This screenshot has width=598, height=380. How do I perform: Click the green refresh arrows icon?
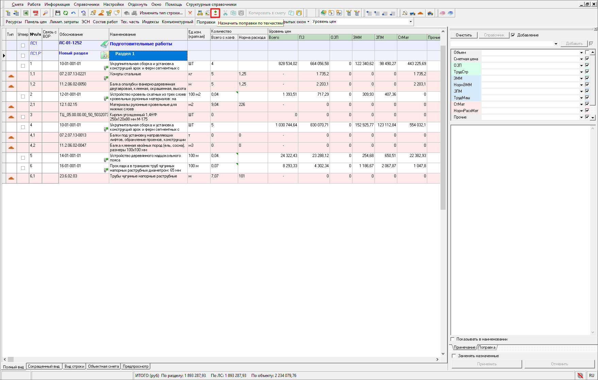tap(66, 13)
